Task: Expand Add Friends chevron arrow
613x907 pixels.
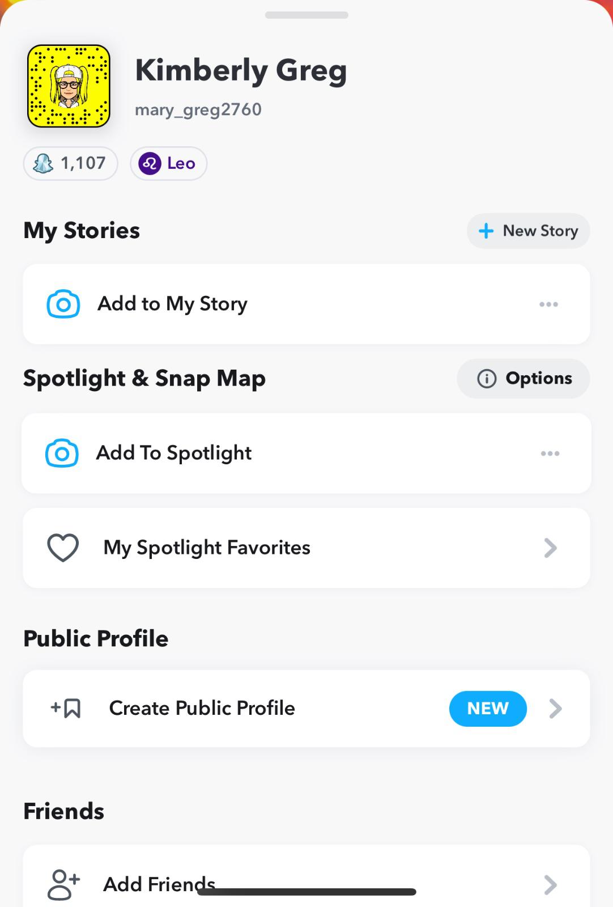Action: click(x=550, y=884)
